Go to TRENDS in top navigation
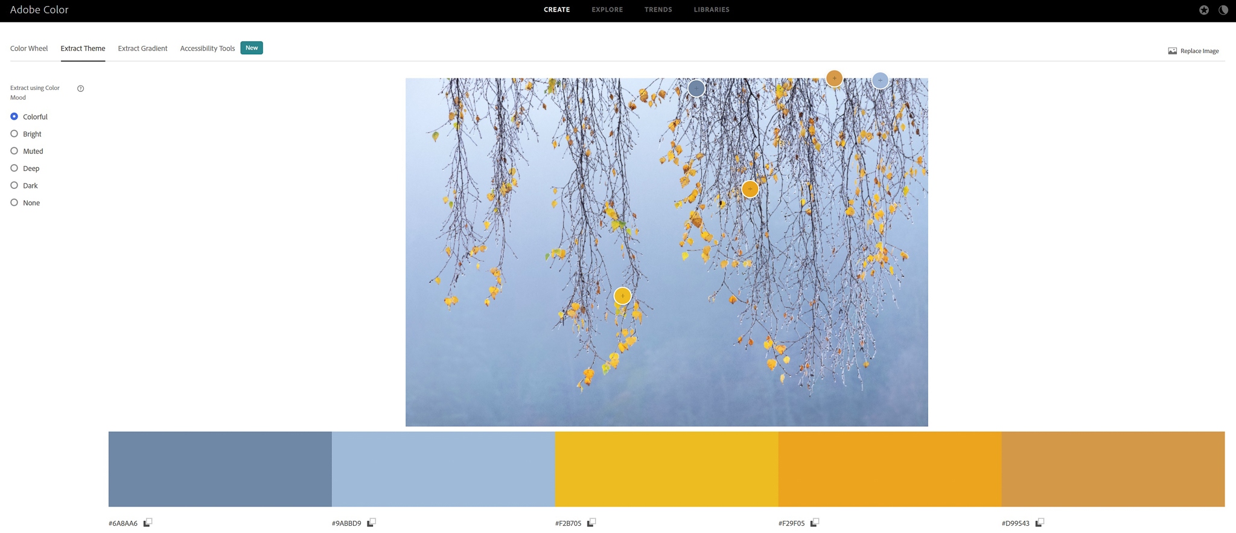Image resolution: width=1236 pixels, height=533 pixels. [658, 10]
